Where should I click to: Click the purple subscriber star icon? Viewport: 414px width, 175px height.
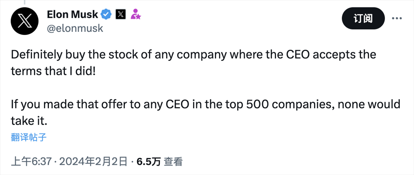click(136, 15)
